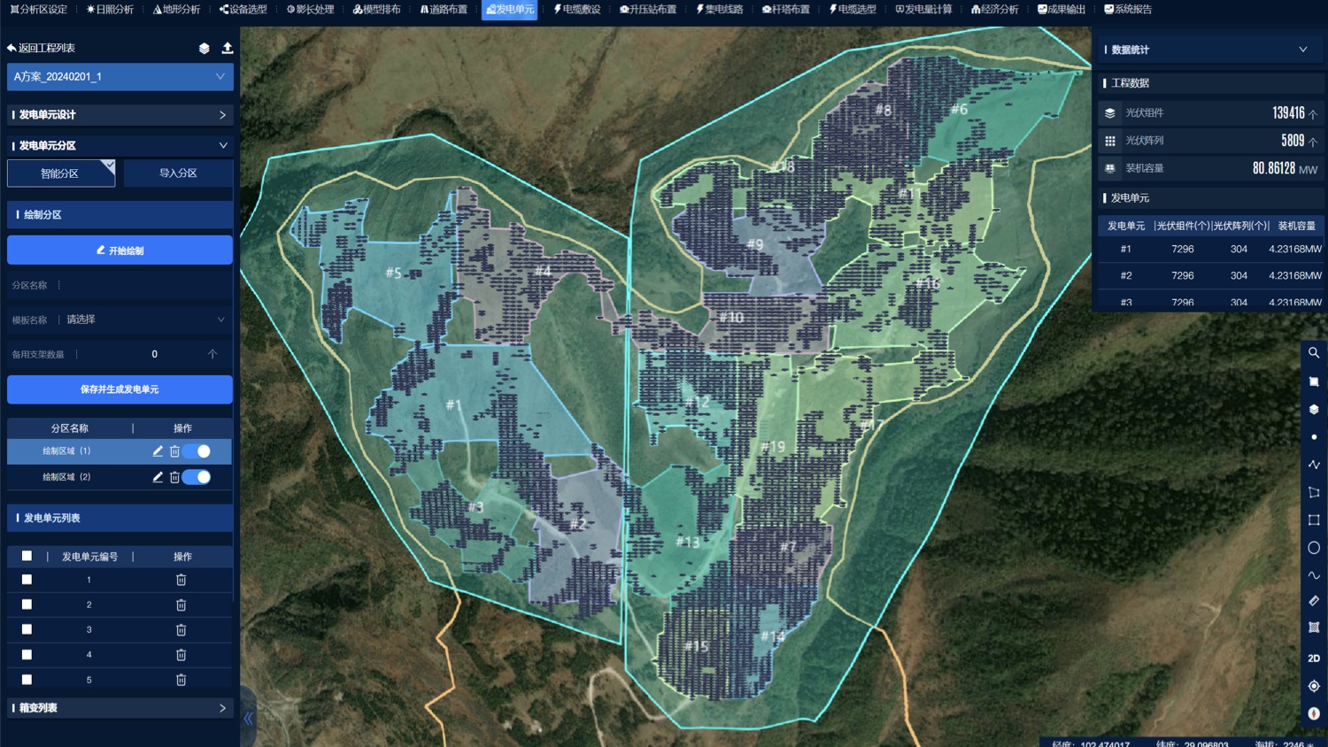Delete power unit 2 via trash icon

click(x=181, y=605)
